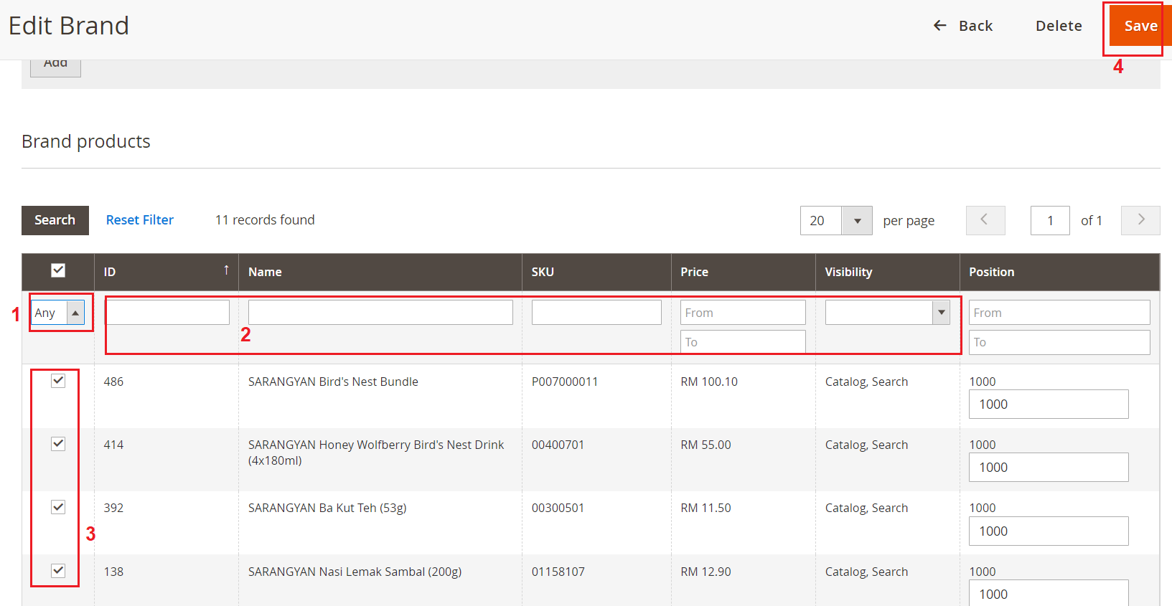
Task: Click 11 records found text
Action: click(265, 220)
